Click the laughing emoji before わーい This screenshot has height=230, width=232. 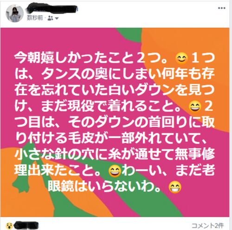tap(115, 171)
